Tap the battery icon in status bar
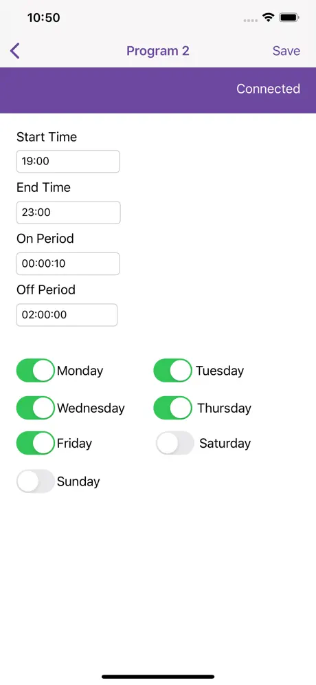The width and height of the screenshot is (316, 685). point(289,18)
